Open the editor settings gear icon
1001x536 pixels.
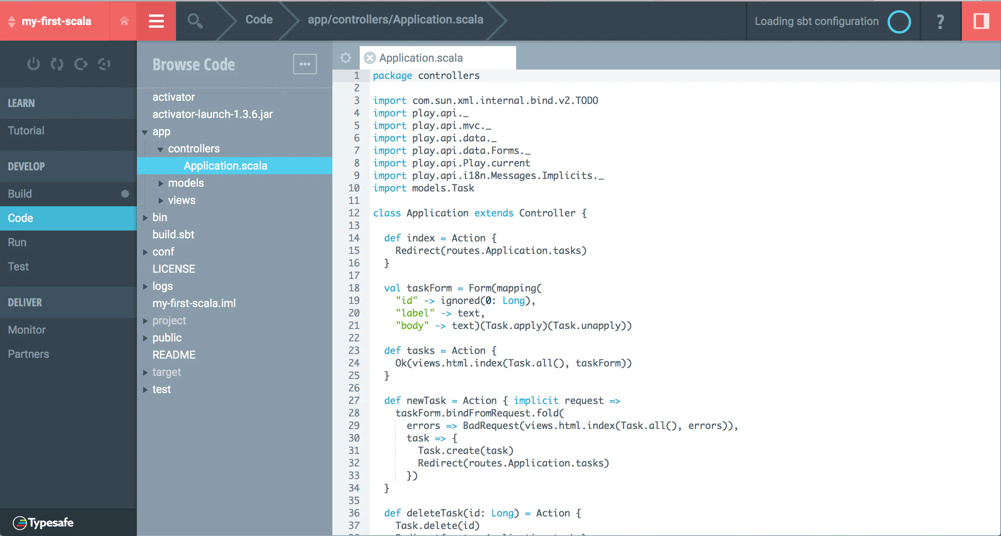point(346,58)
